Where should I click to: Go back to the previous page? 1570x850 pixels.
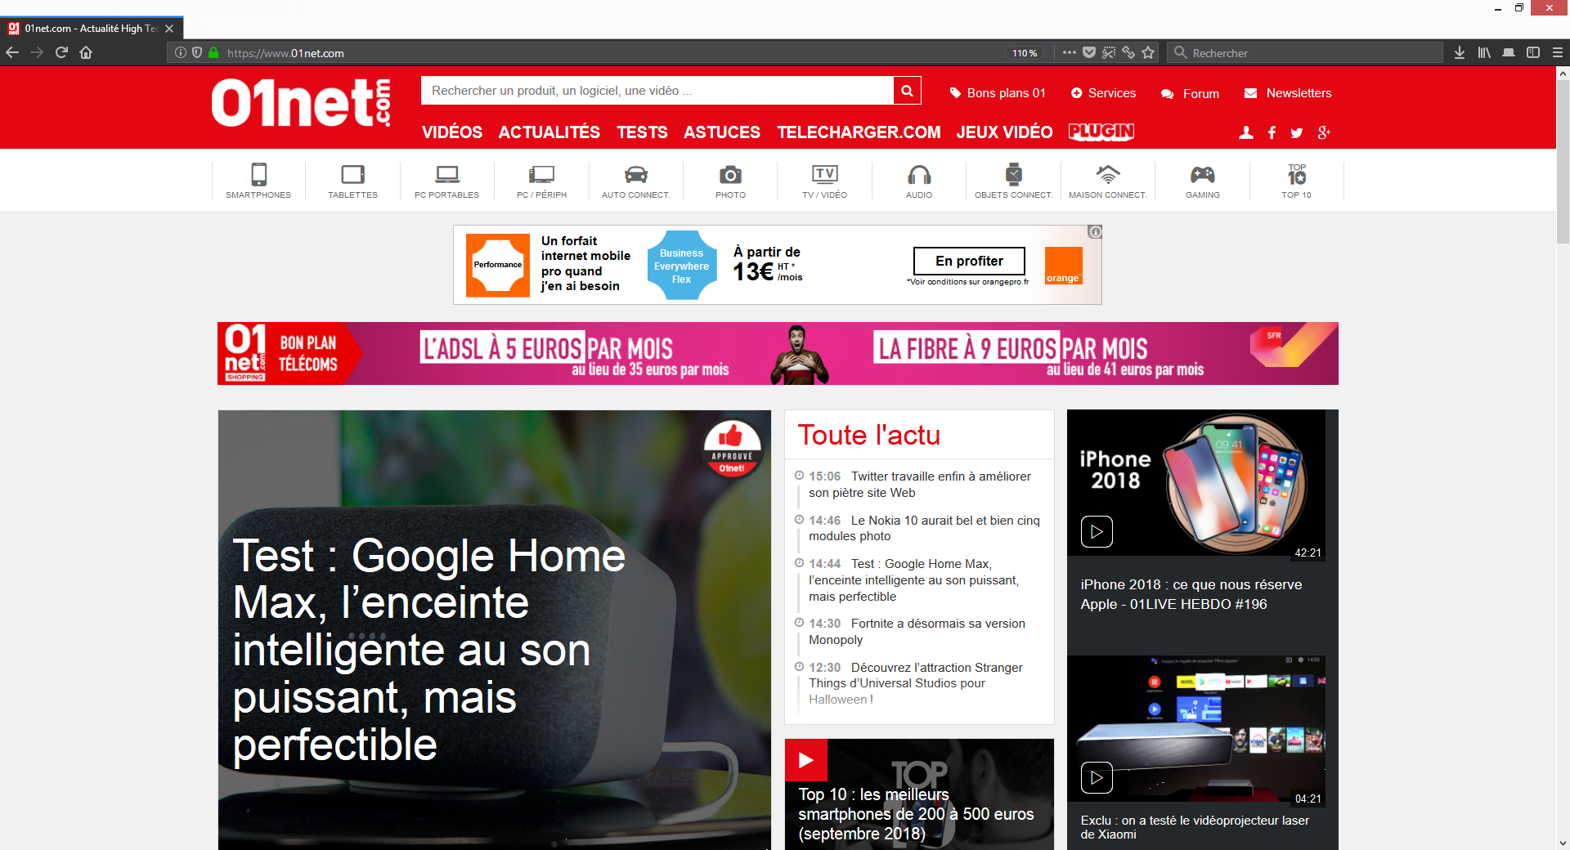(12, 52)
